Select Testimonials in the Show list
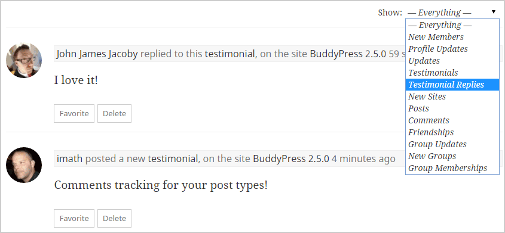The image size is (505, 233). click(x=452, y=73)
